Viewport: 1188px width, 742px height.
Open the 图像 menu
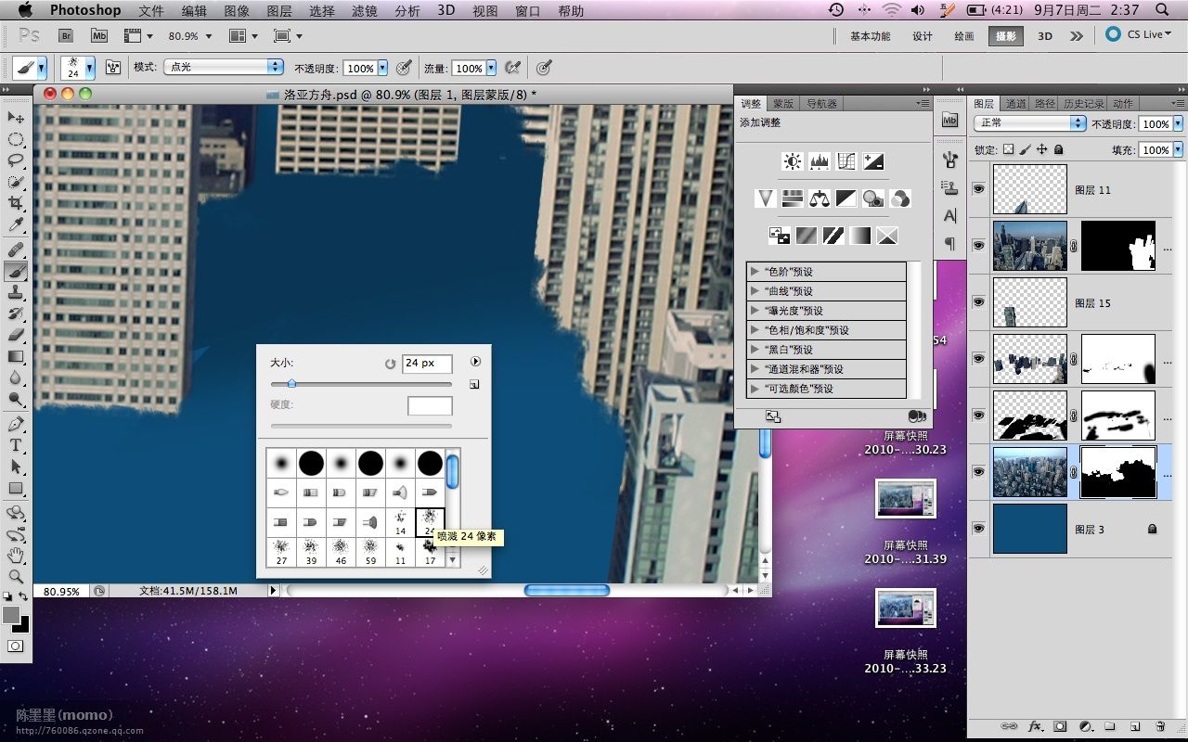coord(237,10)
